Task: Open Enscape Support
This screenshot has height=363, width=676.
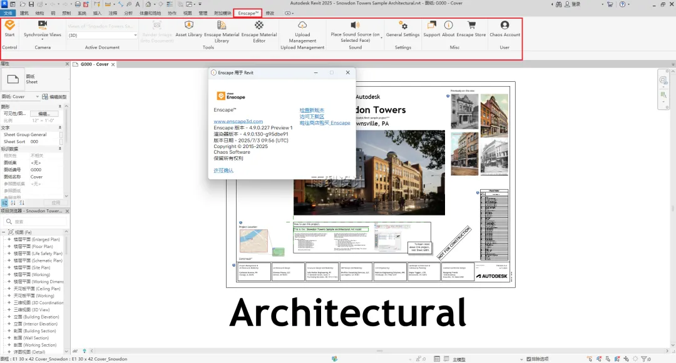Action: click(x=431, y=28)
